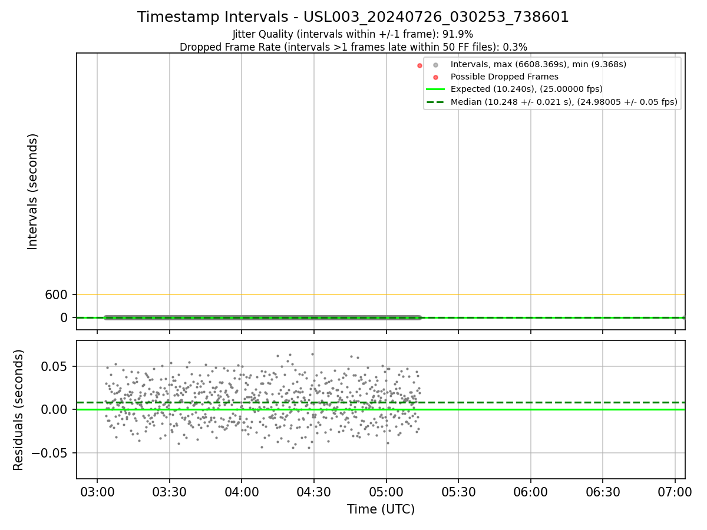Click legend entry 'Expected (10.240s), (25.00000 fps)'
707x530 pixels.
point(526,90)
